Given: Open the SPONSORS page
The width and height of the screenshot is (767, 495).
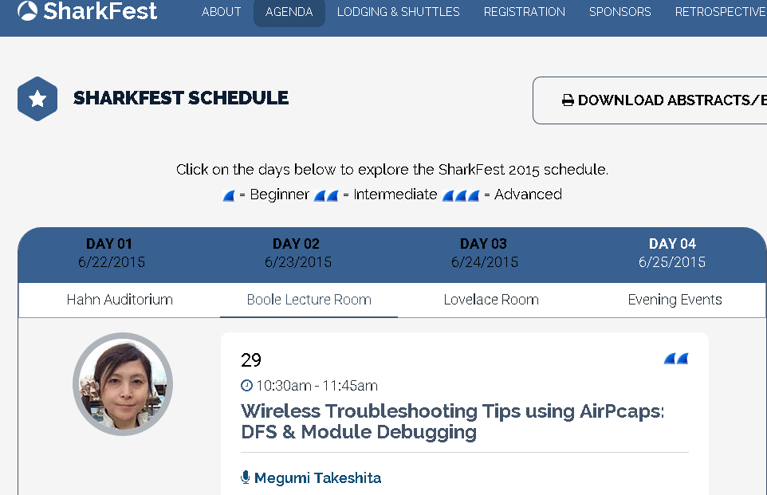Looking at the screenshot, I should pos(619,12).
